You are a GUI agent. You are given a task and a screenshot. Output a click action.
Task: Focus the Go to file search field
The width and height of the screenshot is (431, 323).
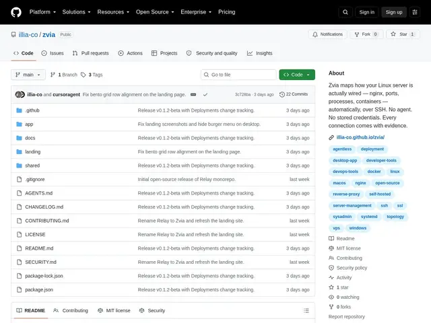[238, 75]
